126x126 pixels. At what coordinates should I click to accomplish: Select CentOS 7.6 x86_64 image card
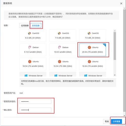pyautogui.click(x=92, y=36)
